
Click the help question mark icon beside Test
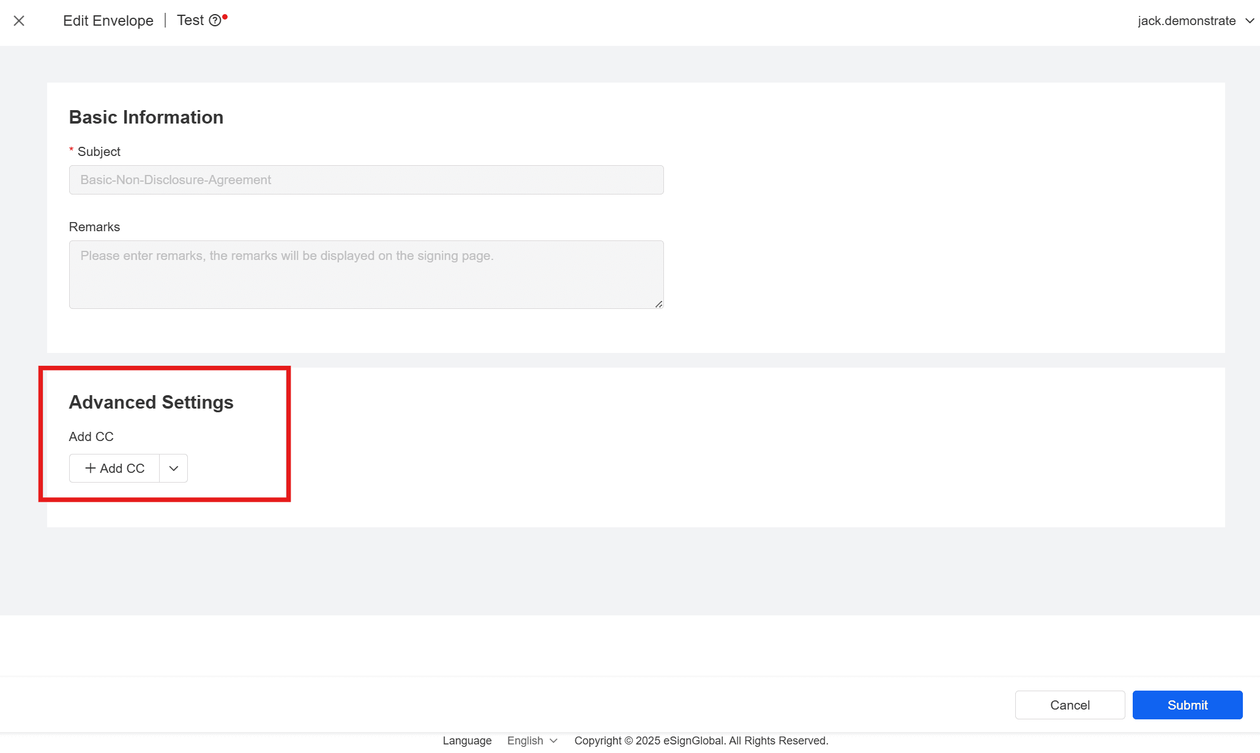click(x=215, y=21)
